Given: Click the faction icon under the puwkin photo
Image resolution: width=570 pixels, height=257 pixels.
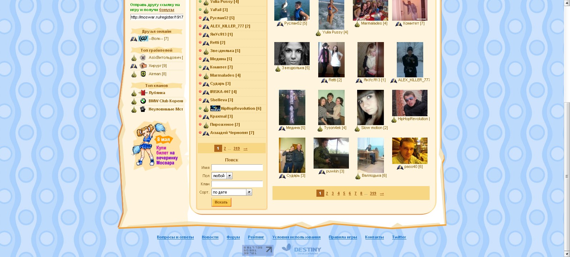Looking at the screenshot, I should click(322, 172).
